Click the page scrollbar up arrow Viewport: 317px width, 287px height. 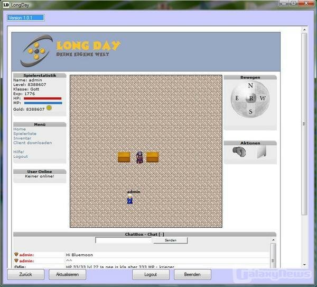coord(304,30)
